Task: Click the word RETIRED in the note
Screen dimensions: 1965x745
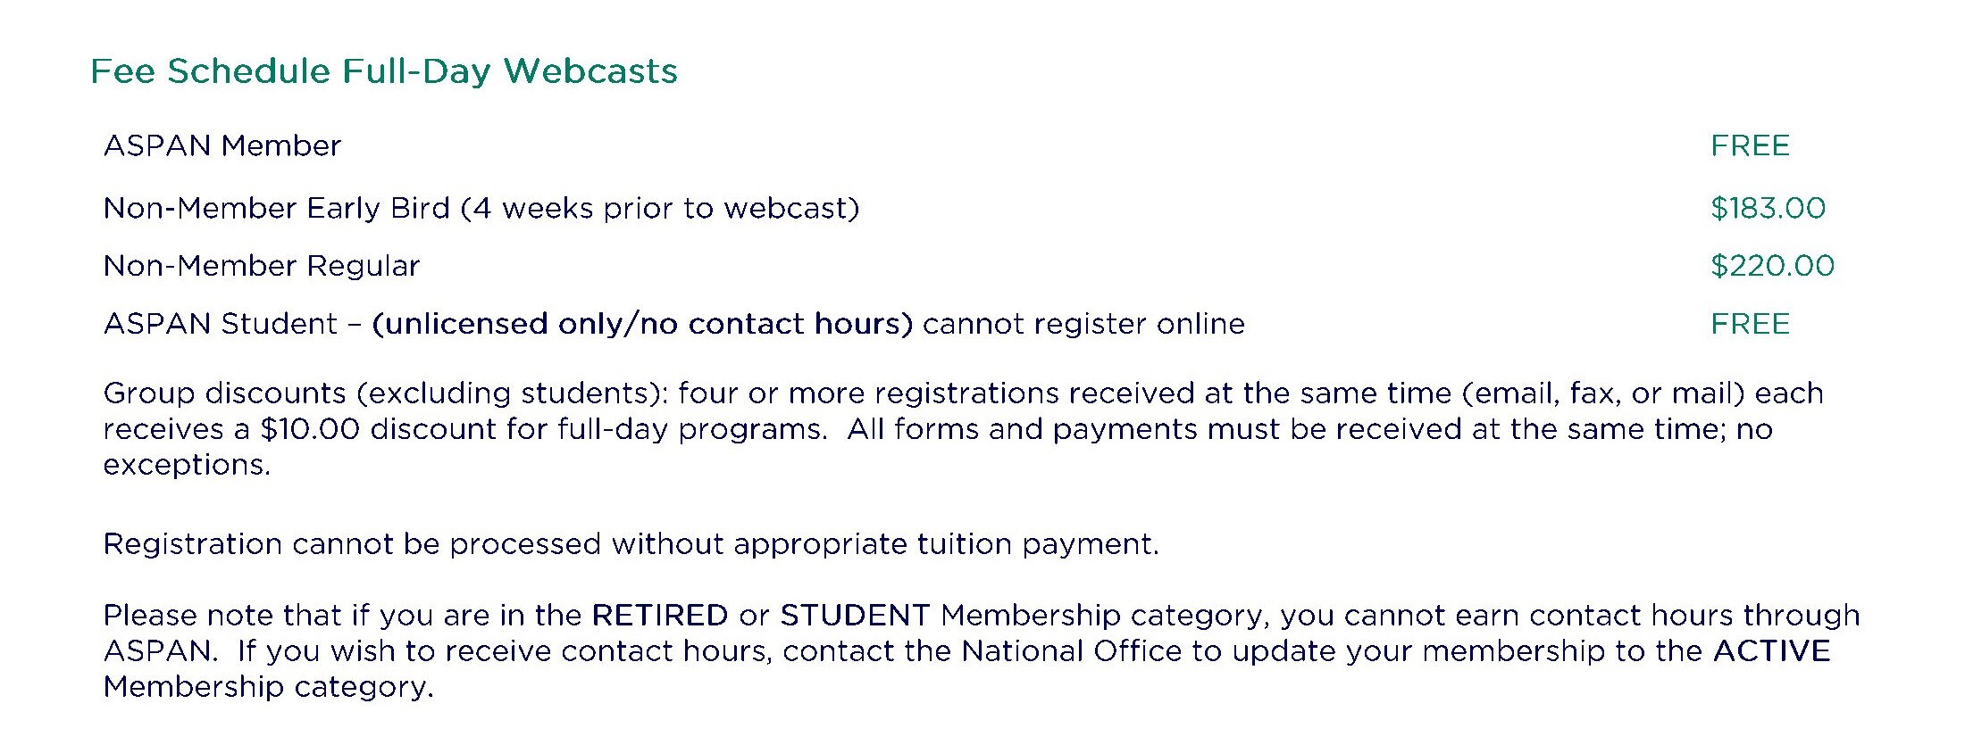Action: click(x=660, y=615)
